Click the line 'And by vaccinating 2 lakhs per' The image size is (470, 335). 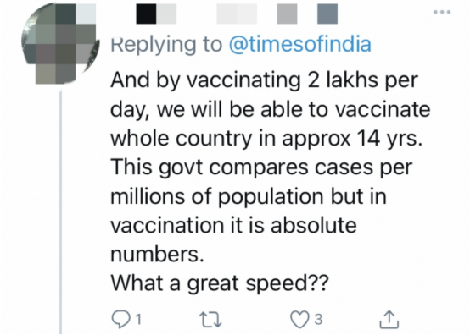click(265, 80)
